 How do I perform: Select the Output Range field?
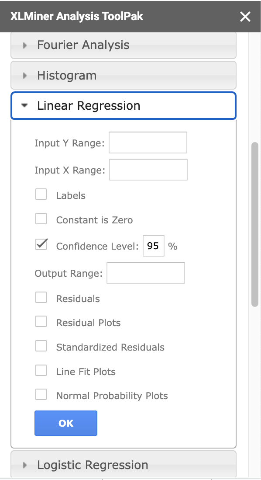(x=146, y=273)
